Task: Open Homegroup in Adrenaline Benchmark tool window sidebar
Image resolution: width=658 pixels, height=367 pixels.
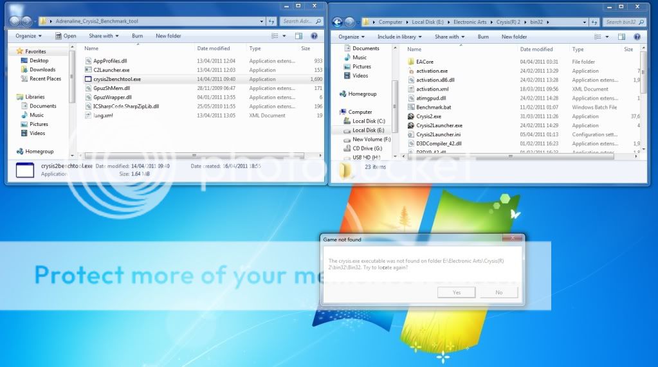Action: pos(39,152)
